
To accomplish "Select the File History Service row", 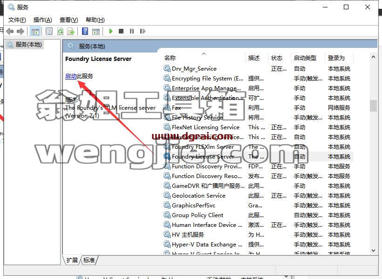I will (x=258, y=118).
